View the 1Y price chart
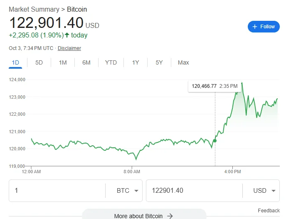This screenshot has height=219, width=291. (x=136, y=62)
